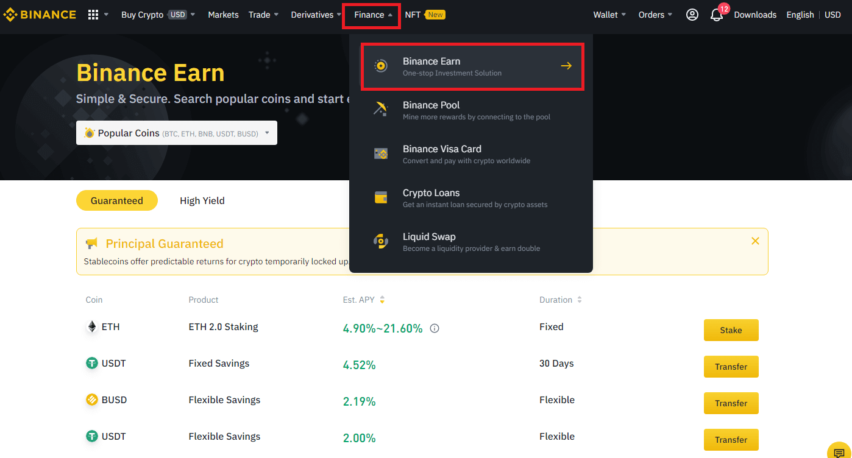
Task: Click the Binance Pool pickaxe icon
Action: click(381, 110)
